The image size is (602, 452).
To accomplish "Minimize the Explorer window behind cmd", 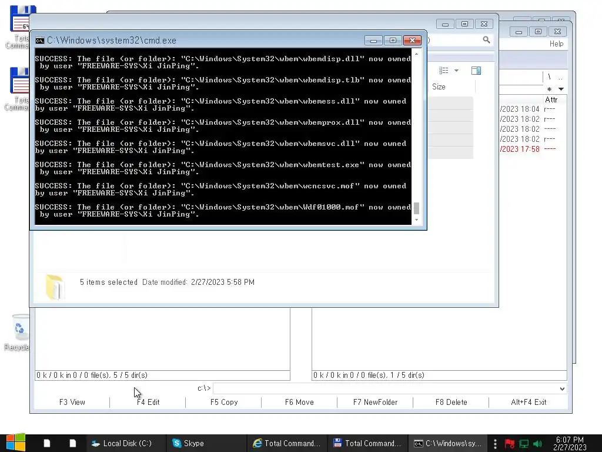I will click(445, 24).
